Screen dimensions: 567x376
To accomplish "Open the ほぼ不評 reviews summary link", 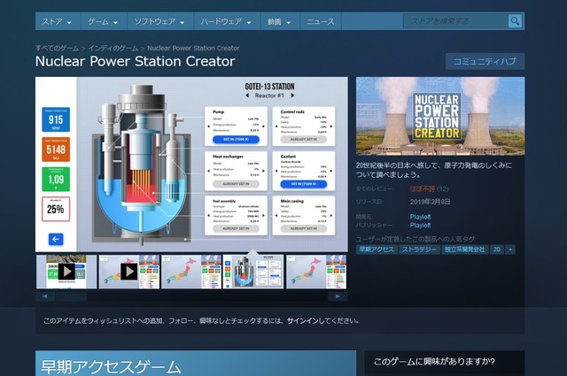I will [423, 188].
